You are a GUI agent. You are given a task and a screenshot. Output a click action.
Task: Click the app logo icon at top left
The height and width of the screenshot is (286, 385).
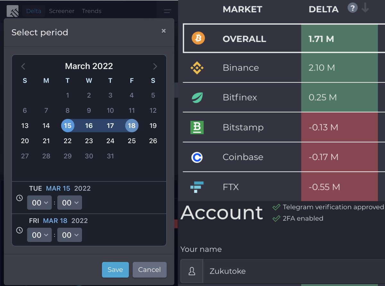pos(13,11)
